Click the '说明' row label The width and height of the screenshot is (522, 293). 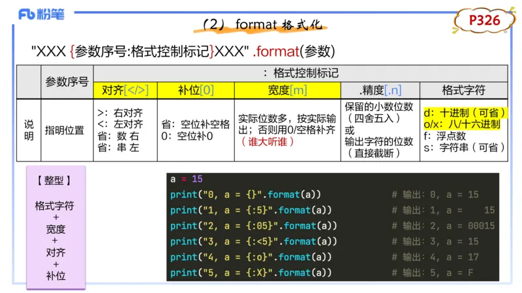coord(29,130)
